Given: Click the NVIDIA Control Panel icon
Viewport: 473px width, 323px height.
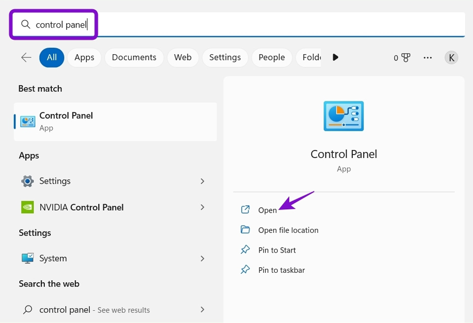Looking at the screenshot, I should (28, 207).
